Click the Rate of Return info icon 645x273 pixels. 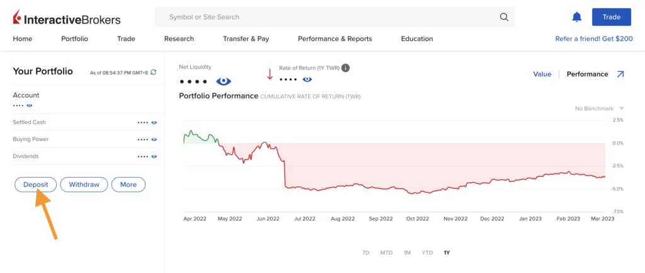pos(345,67)
